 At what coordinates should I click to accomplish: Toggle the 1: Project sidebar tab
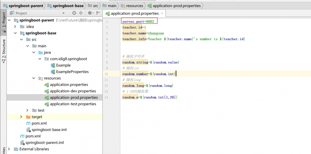(4, 20)
